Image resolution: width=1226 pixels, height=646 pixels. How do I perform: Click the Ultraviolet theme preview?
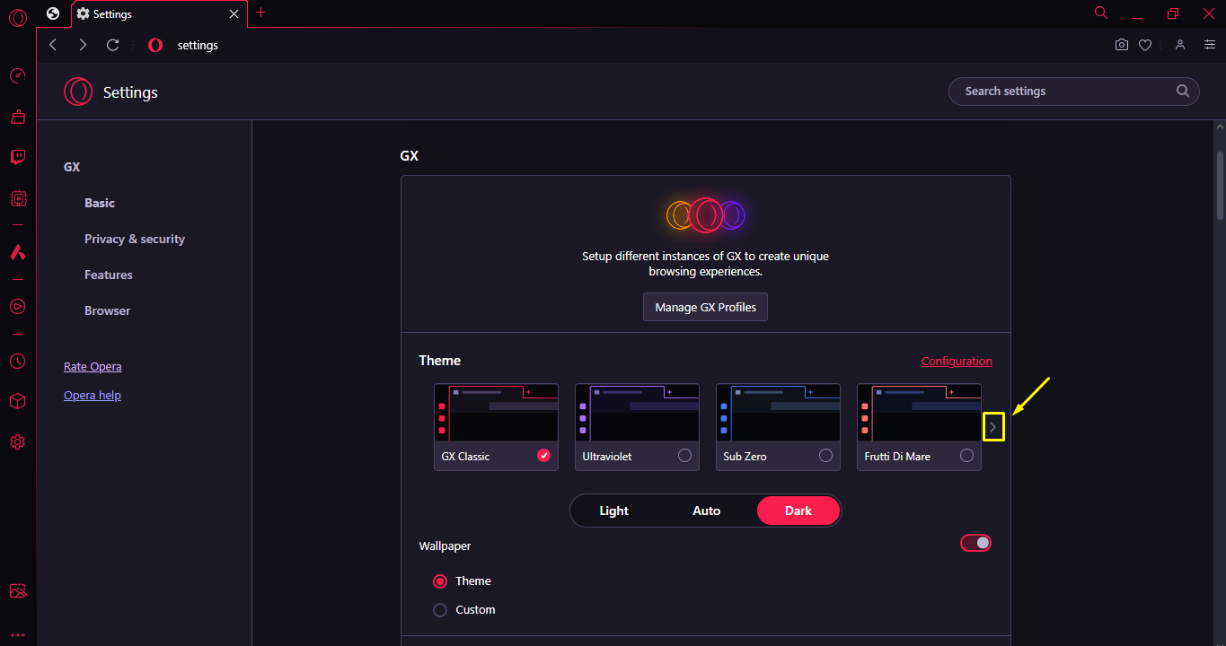637,413
